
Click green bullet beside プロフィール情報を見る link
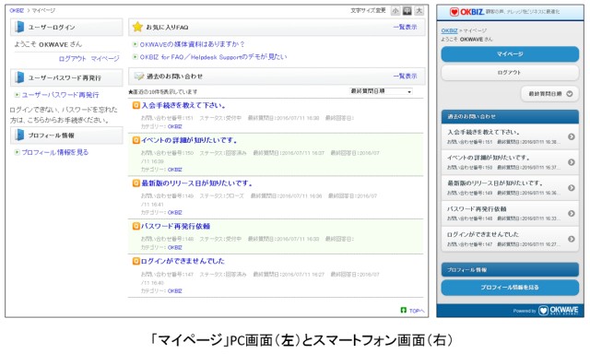click(17, 152)
